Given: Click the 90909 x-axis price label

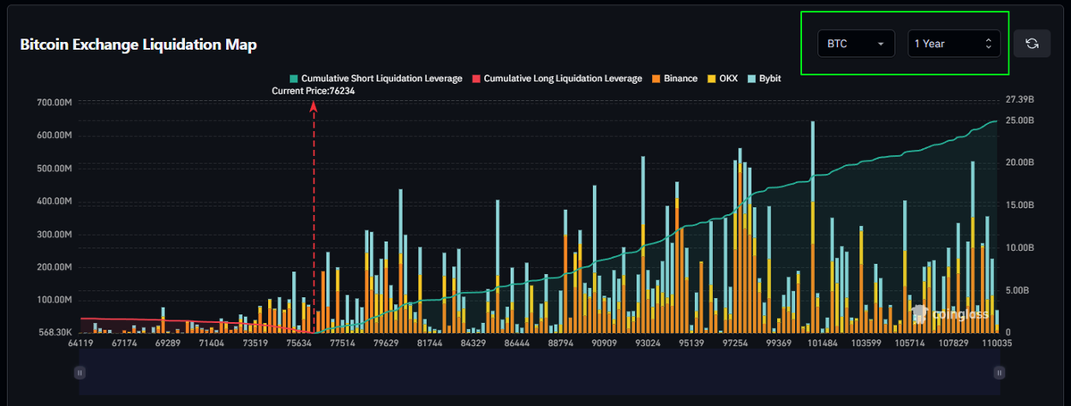Looking at the screenshot, I should coord(605,344).
